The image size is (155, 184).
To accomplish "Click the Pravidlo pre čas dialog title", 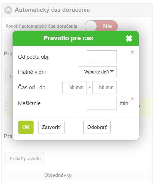I will tap(68, 38).
